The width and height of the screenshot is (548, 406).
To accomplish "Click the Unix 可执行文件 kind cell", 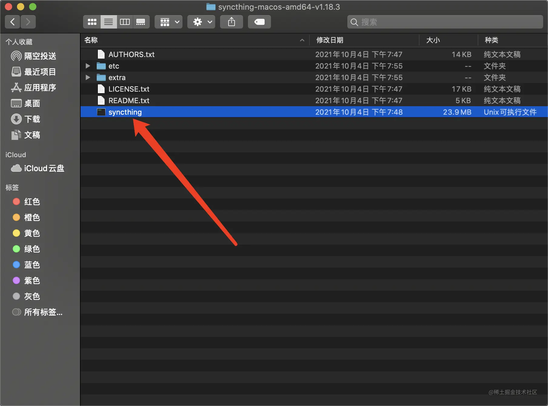I will pos(510,112).
